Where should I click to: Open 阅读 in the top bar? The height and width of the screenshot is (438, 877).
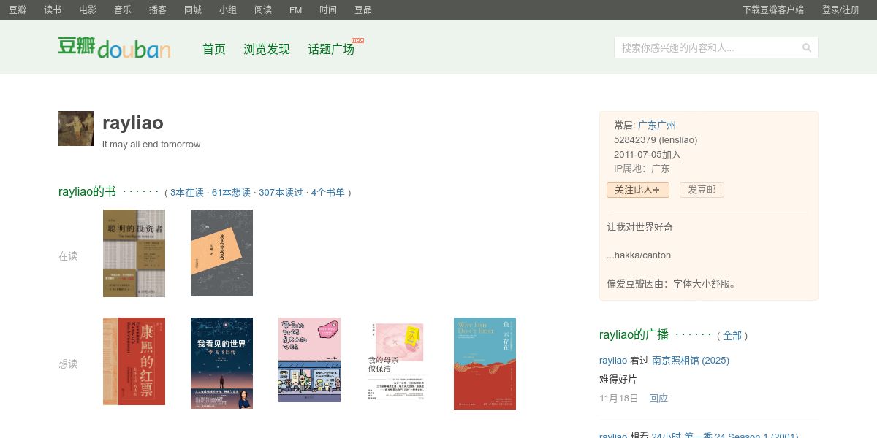(263, 9)
